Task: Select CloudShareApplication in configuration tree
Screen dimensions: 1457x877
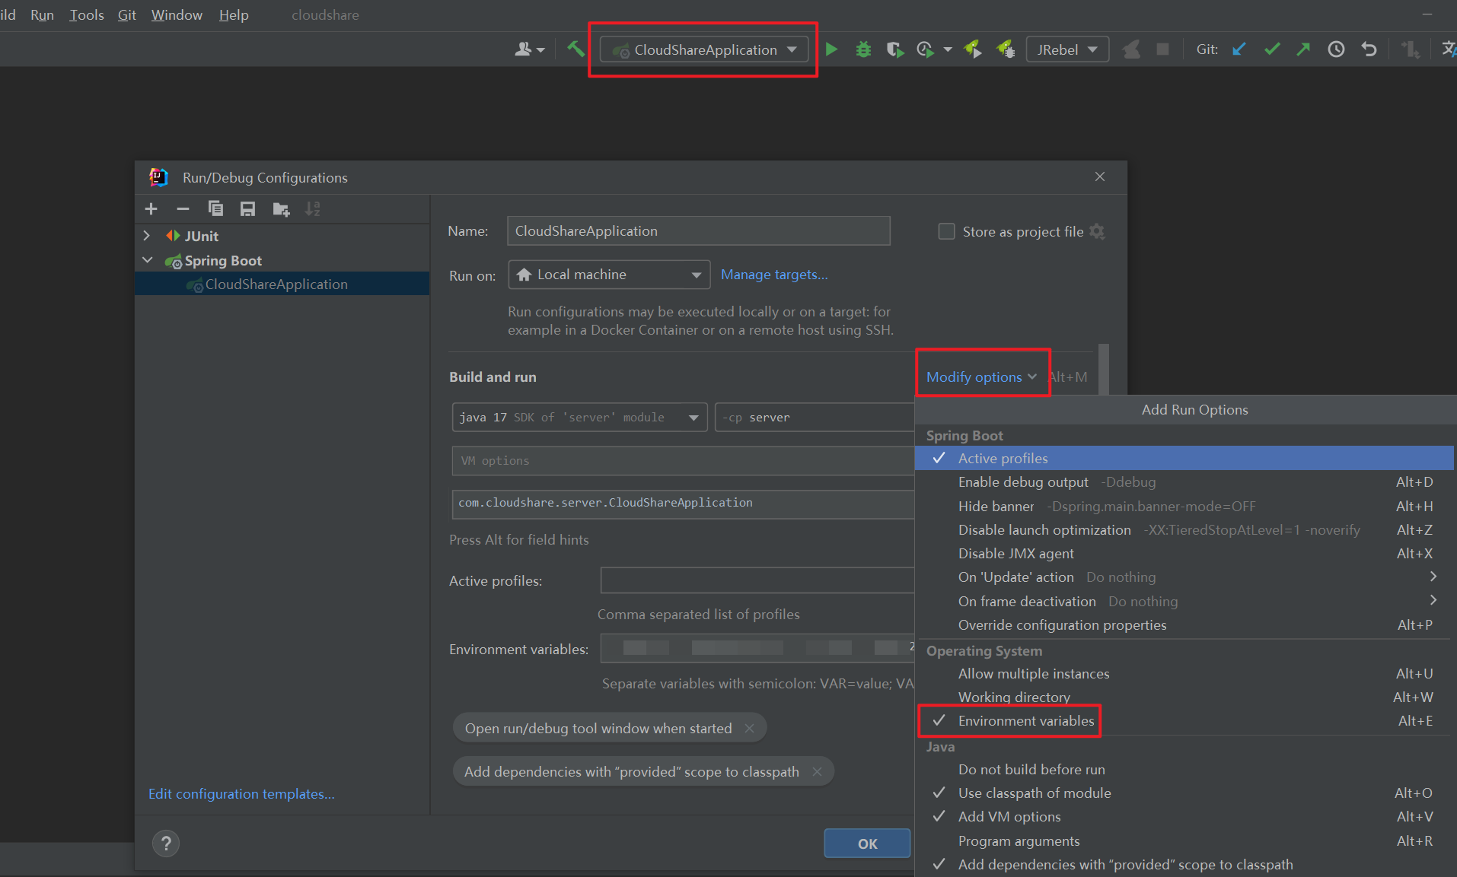Action: click(282, 284)
